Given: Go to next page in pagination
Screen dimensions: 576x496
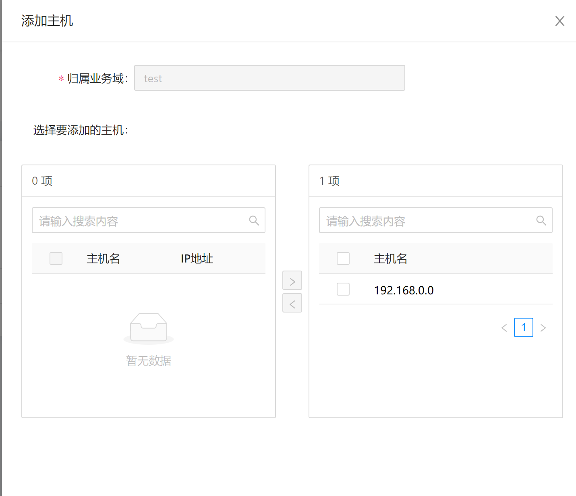Looking at the screenshot, I should coord(543,328).
